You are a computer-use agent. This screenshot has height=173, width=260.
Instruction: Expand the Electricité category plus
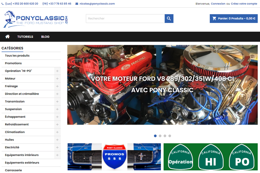[58, 147]
